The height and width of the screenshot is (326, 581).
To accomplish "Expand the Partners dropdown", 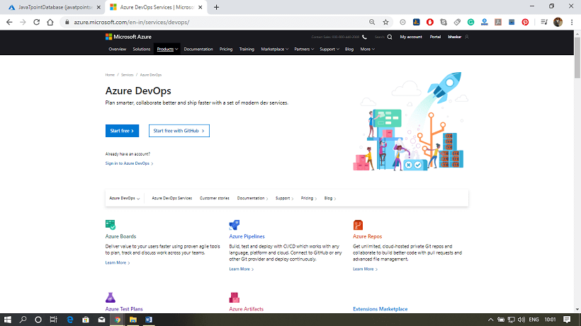I will tap(304, 50).
